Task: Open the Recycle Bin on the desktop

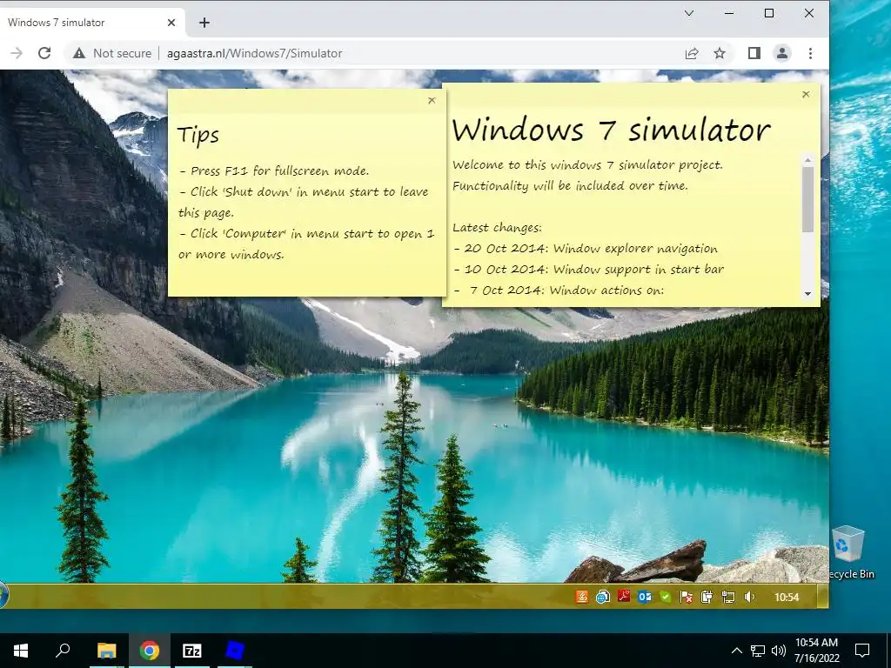Action: pyautogui.click(x=850, y=552)
